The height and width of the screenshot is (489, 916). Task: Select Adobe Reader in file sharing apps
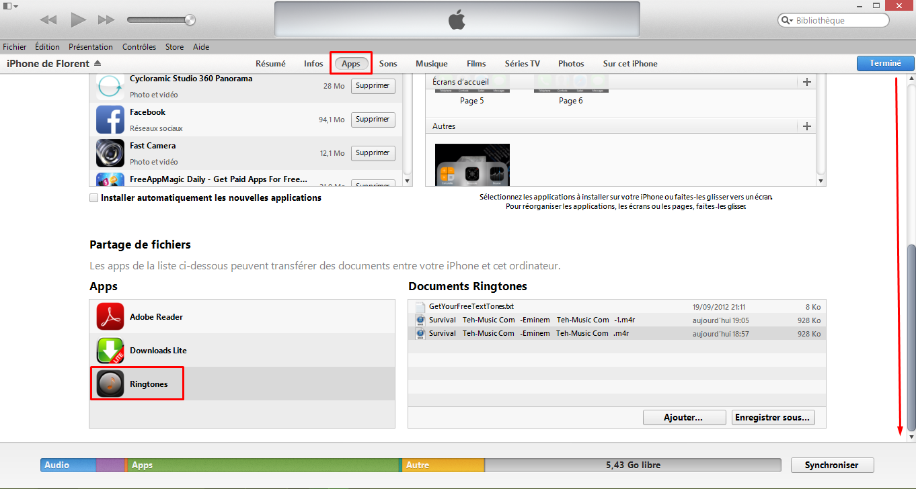[242, 317]
